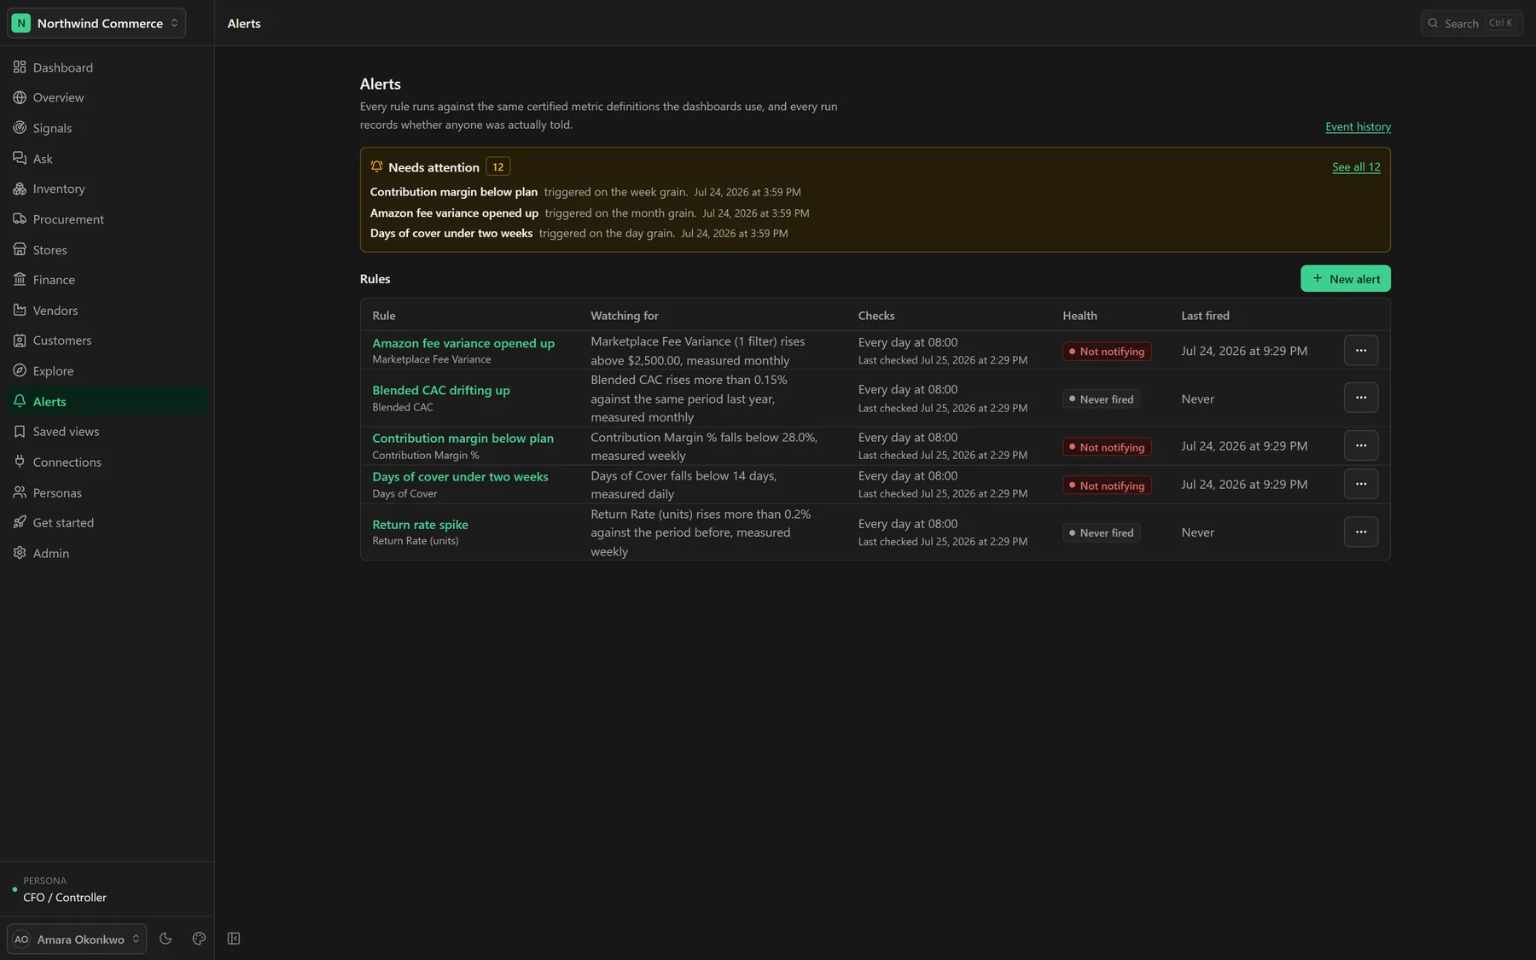
Task: Click the Vendors factory icon
Action: pyautogui.click(x=20, y=310)
